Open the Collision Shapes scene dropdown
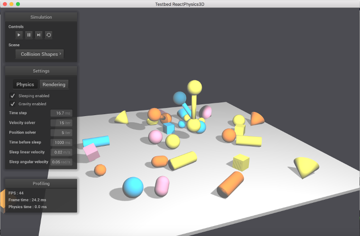The height and width of the screenshot is (236, 360). [40, 54]
